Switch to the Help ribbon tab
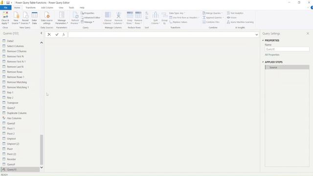Image resolution: width=313 pixels, height=176 pixels. pos(82,8)
